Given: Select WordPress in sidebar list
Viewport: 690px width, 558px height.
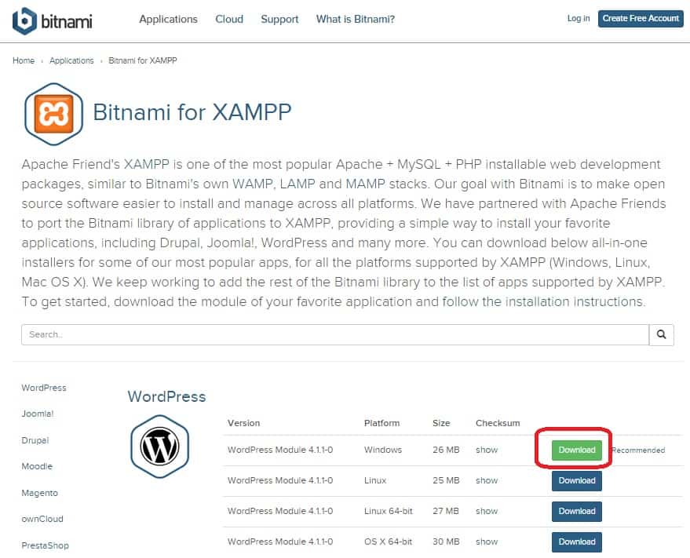Looking at the screenshot, I should tap(44, 388).
